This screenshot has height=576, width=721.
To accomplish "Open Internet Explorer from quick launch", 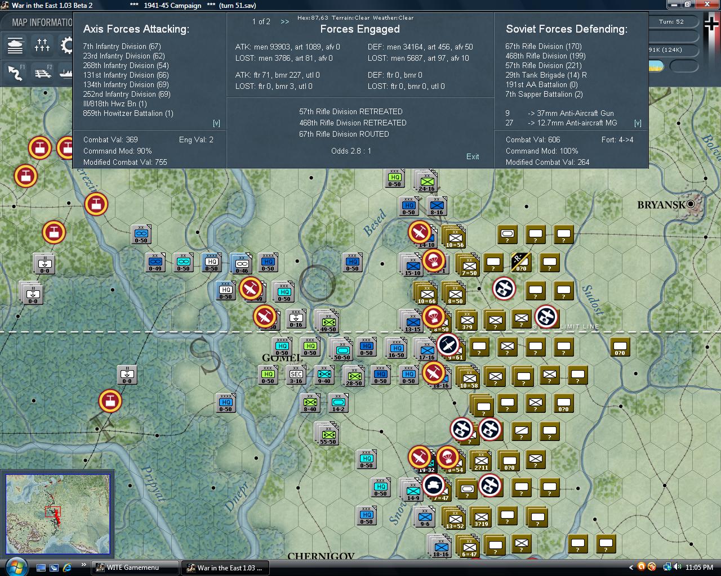I will click(68, 568).
